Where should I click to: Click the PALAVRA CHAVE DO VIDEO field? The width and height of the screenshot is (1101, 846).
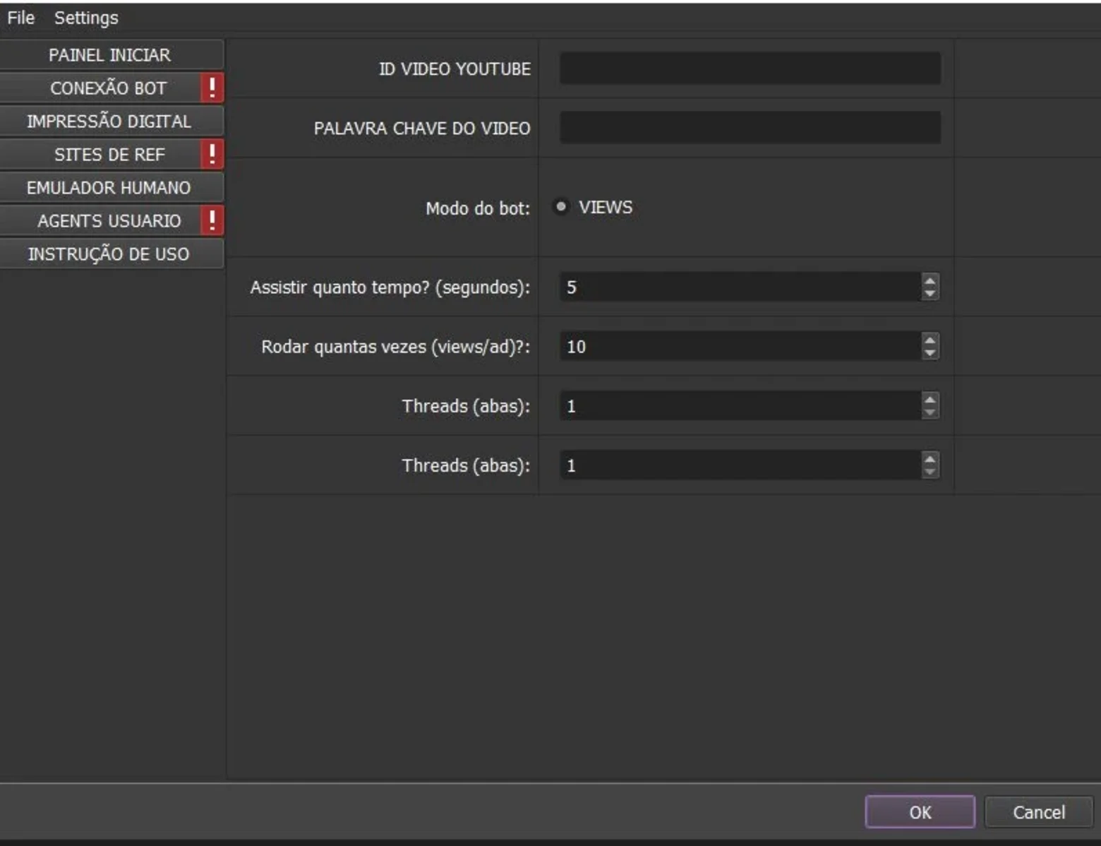(x=750, y=128)
